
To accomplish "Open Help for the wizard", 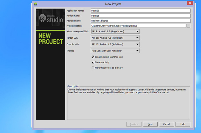I will [183, 124].
